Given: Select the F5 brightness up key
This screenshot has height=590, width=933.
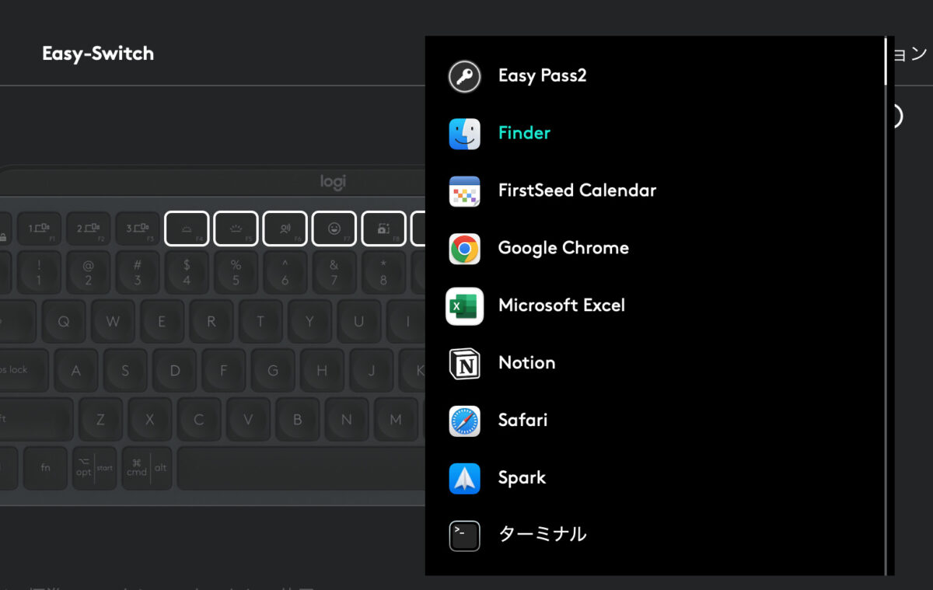Looking at the screenshot, I should point(236,229).
